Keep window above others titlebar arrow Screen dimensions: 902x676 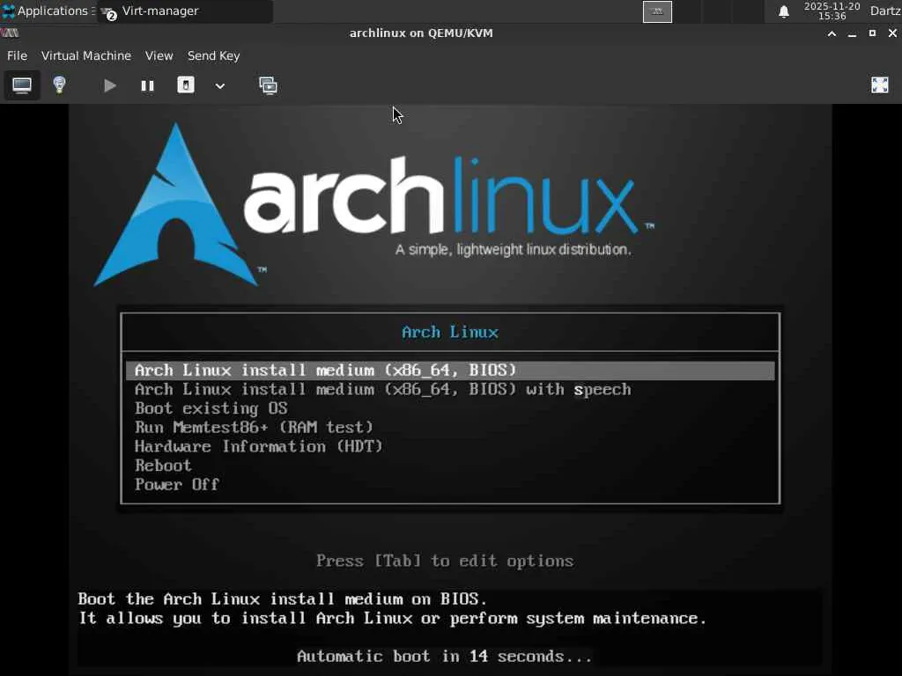(x=832, y=33)
